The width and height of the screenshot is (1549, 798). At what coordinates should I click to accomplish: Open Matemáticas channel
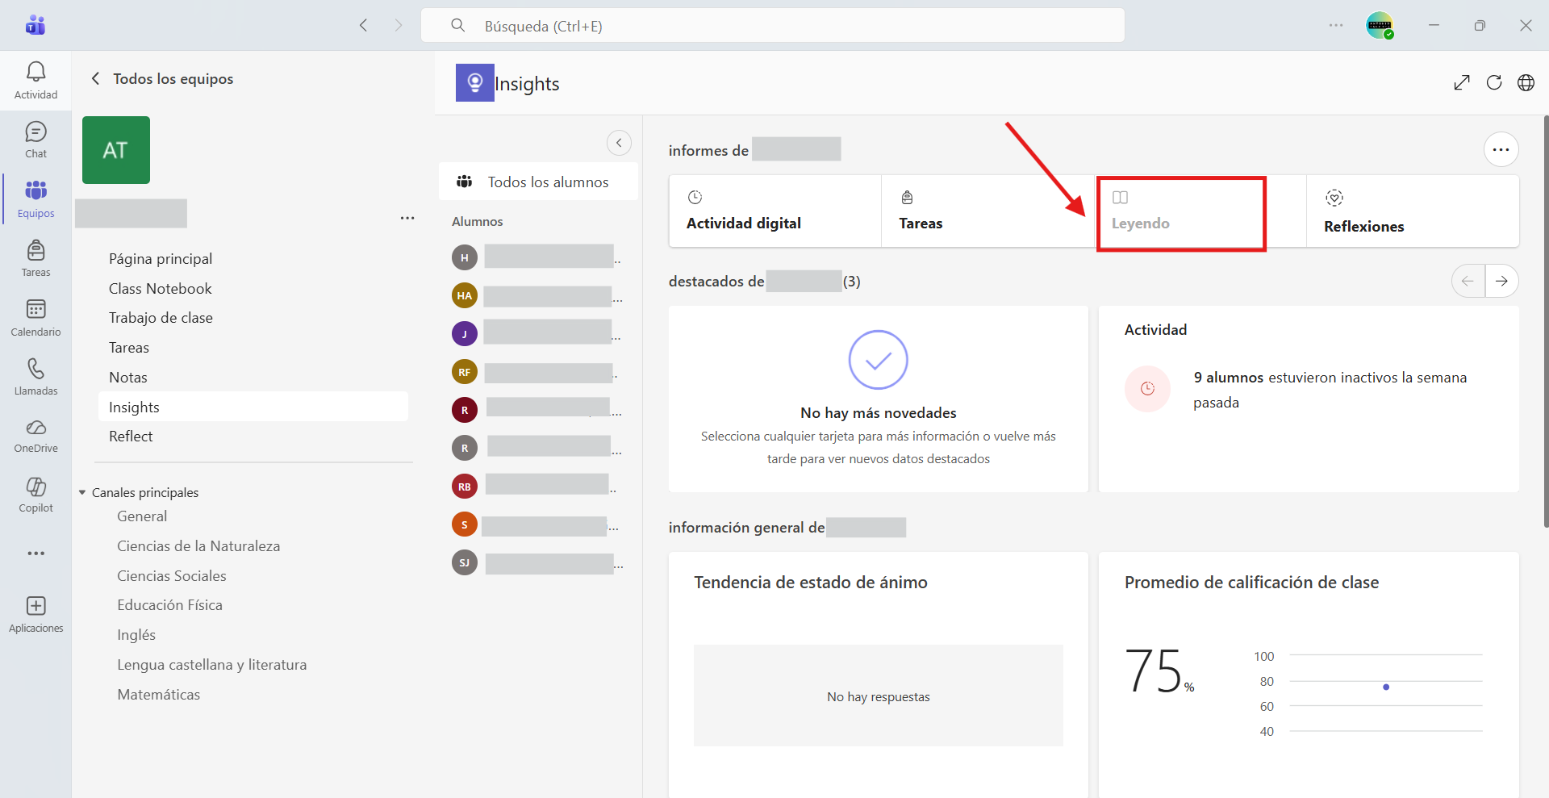159,695
